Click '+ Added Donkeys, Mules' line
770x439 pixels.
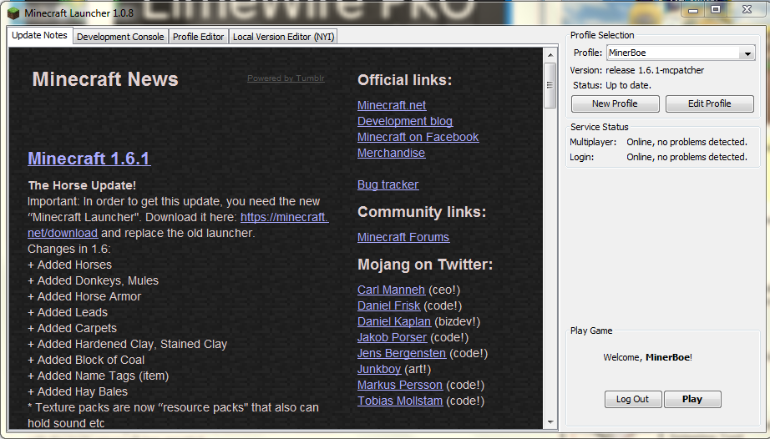pos(93,280)
